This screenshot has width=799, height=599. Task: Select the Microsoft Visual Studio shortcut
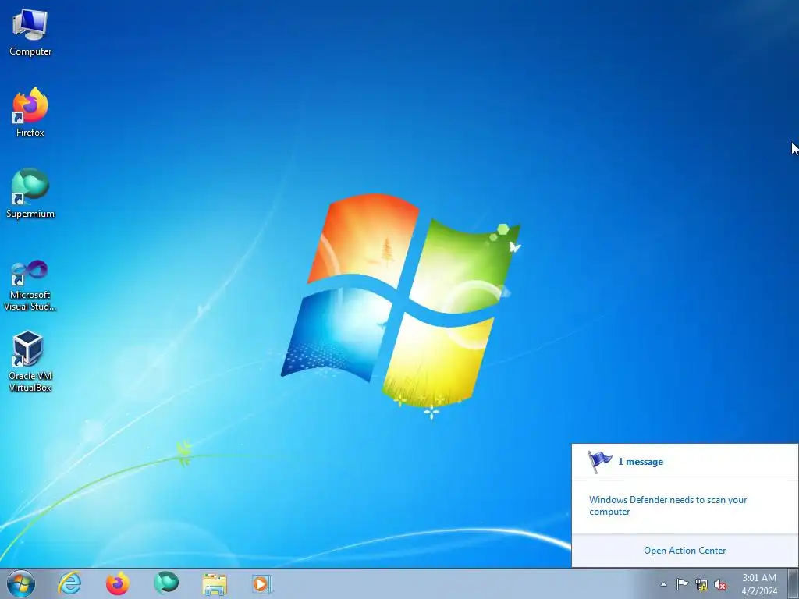tap(30, 285)
